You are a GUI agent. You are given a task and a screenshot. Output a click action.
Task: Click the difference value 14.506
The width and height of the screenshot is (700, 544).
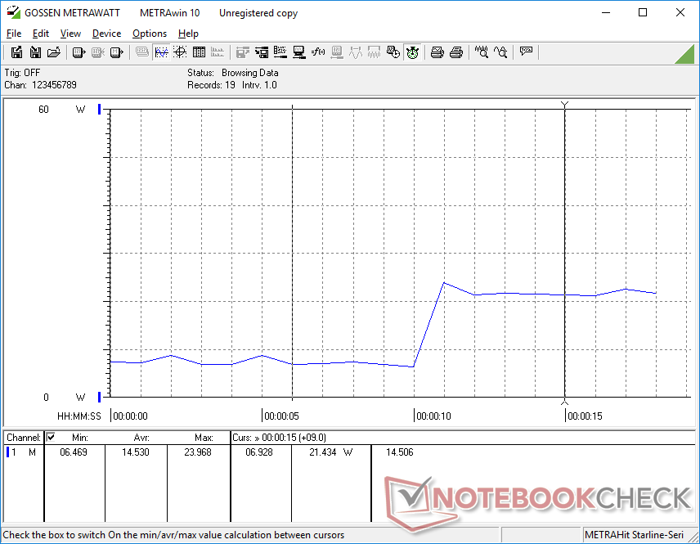[x=400, y=452]
